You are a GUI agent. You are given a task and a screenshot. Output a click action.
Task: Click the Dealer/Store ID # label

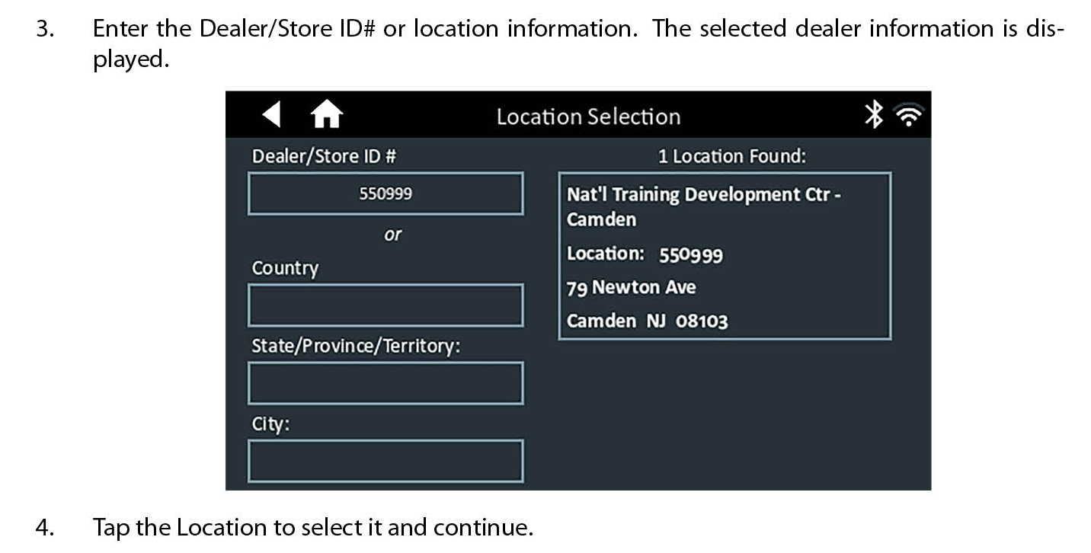tap(324, 156)
